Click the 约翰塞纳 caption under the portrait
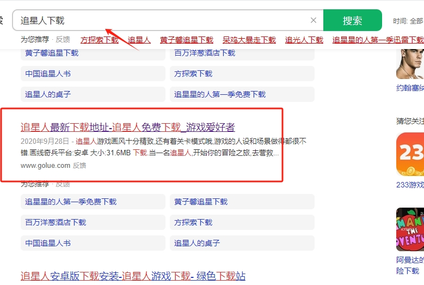Screen dimensions: 424x285 click(410, 88)
